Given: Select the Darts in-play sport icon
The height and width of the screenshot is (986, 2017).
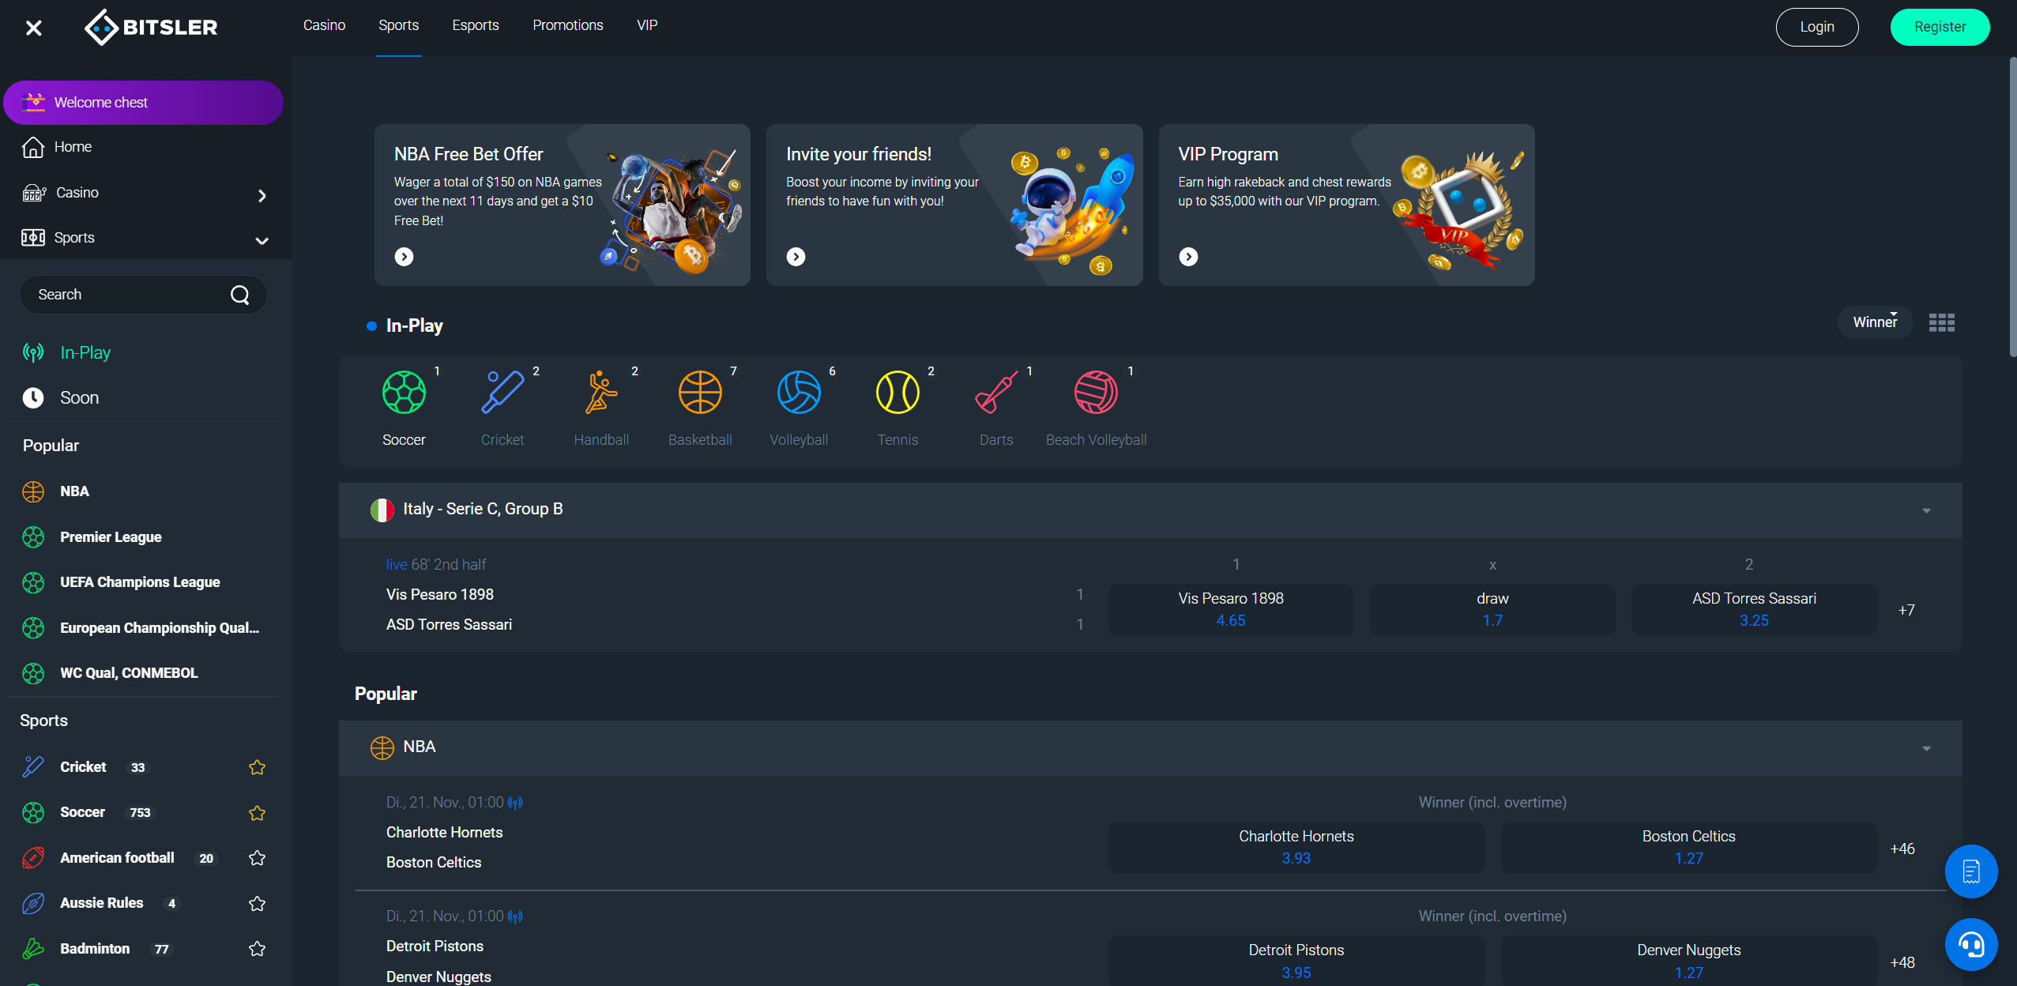Looking at the screenshot, I should [x=996, y=393].
